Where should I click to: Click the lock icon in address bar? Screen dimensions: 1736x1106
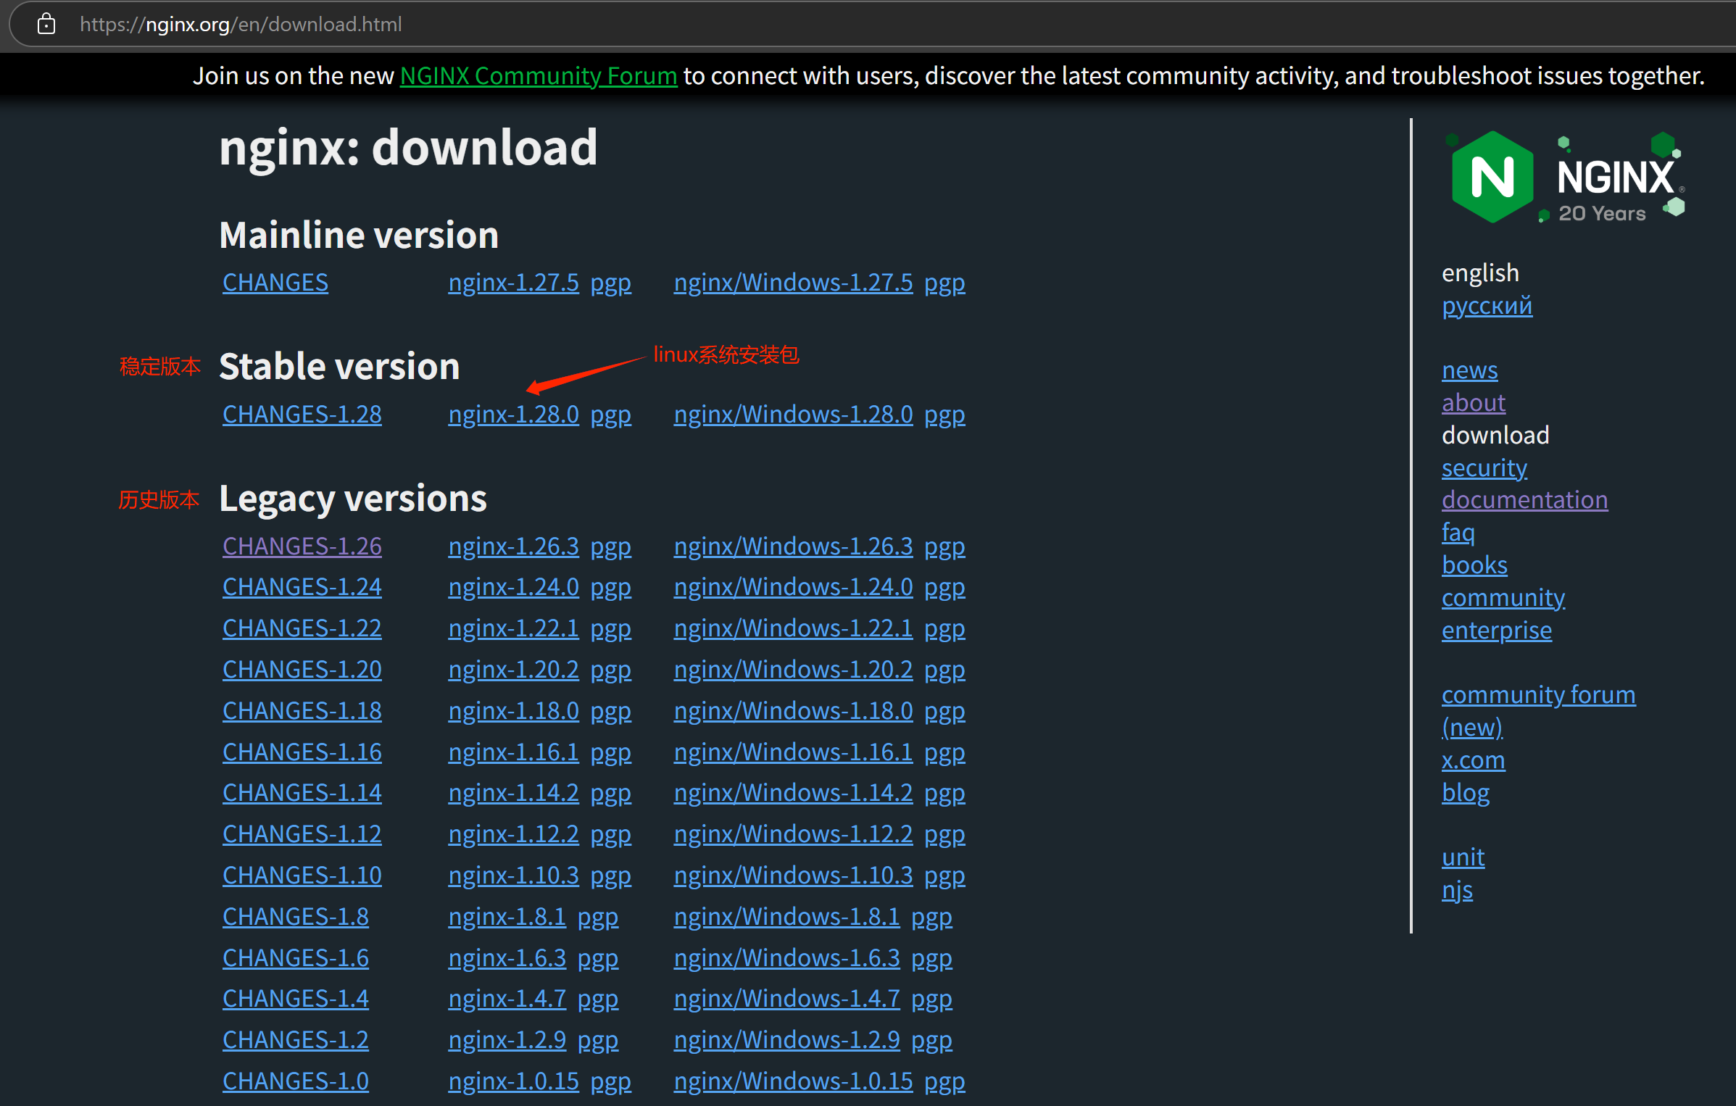click(46, 24)
